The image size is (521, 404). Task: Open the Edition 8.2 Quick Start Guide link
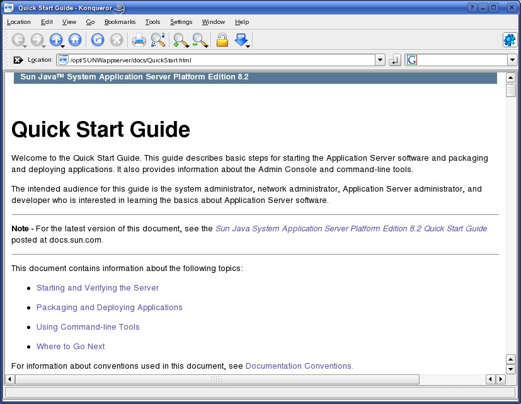(351, 228)
